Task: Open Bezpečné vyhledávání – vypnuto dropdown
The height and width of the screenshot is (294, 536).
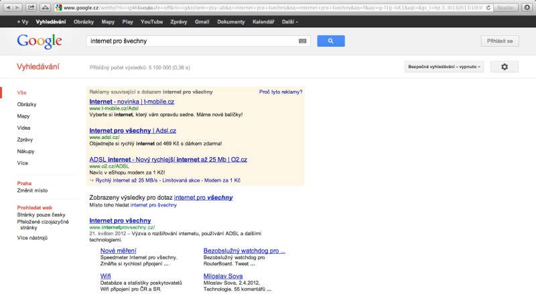Action: 444,67
